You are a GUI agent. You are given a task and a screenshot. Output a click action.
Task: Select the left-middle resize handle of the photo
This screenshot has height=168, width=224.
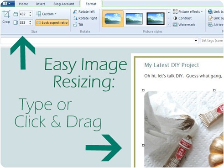coord(143,145)
